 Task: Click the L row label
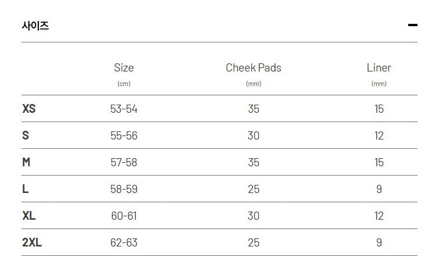pyautogui.click(x=26, y=189)
